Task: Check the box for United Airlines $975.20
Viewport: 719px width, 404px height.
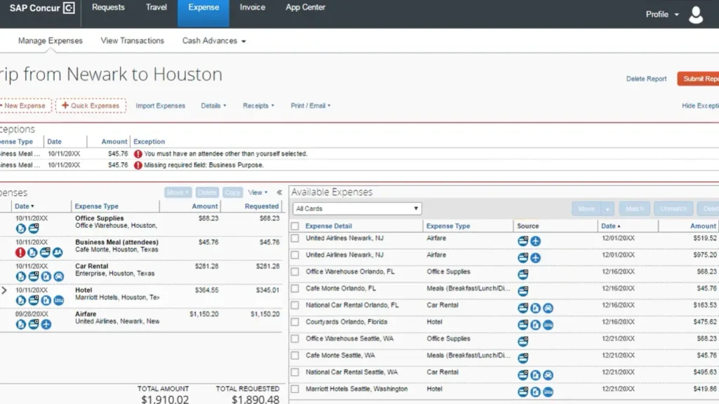Action: [x=295, y=255]
